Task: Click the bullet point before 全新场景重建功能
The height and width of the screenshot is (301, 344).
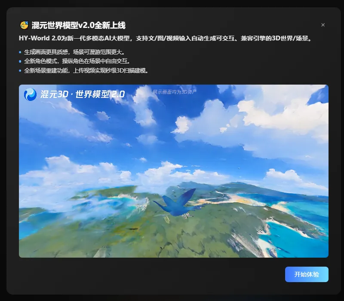Action: pyautogui.click(x=19, y=71)
